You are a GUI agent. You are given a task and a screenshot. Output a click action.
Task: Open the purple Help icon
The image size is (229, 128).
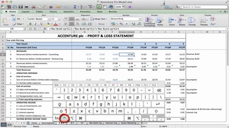(x=130, y=7)
